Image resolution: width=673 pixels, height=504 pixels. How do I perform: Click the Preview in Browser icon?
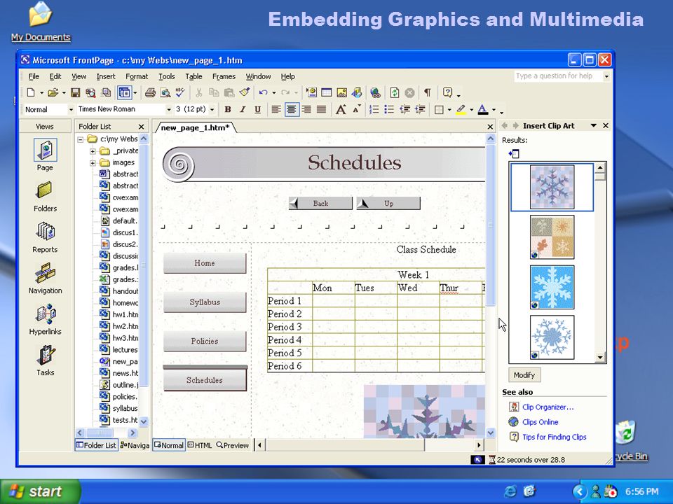click(165, 92)
